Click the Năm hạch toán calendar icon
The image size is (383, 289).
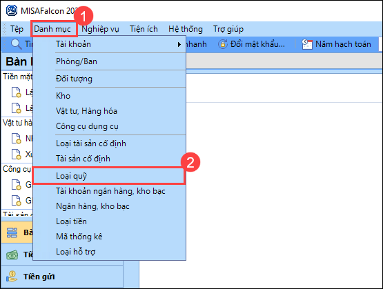[x=307, y=44]
